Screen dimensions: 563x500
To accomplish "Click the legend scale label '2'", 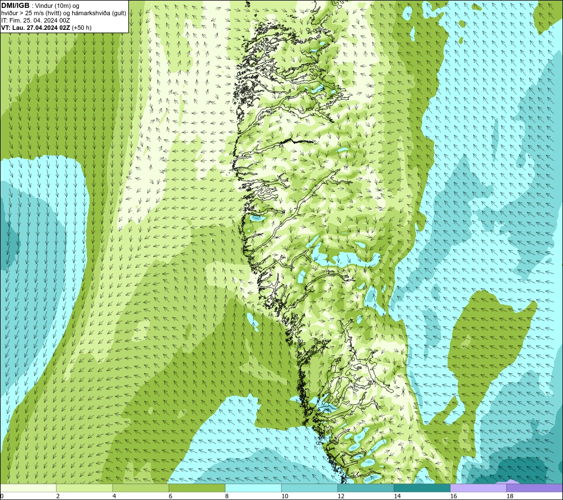I will [58, 496].
